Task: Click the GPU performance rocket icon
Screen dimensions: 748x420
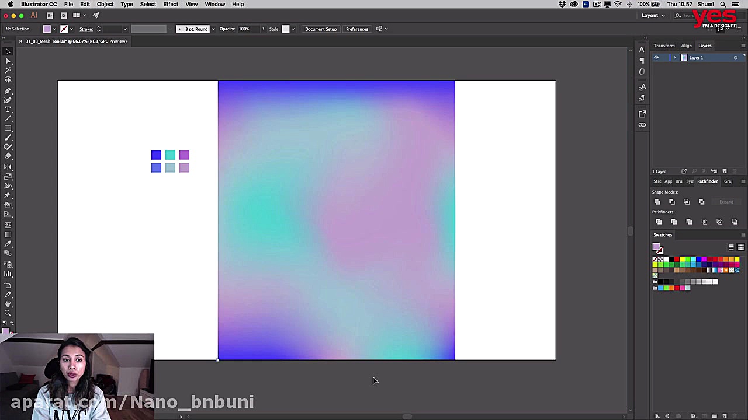Action: tap(96, 15)
